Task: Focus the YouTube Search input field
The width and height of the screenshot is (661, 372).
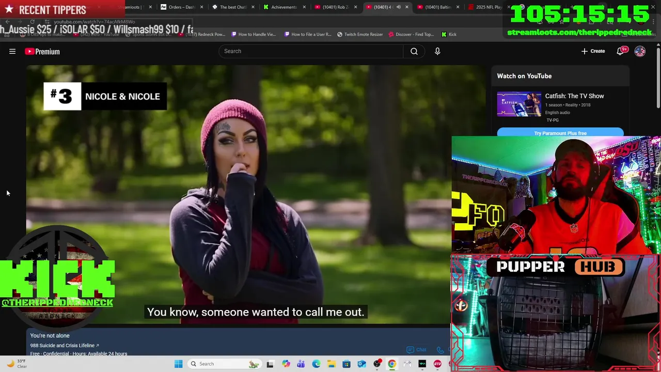Action: (311, 51)
